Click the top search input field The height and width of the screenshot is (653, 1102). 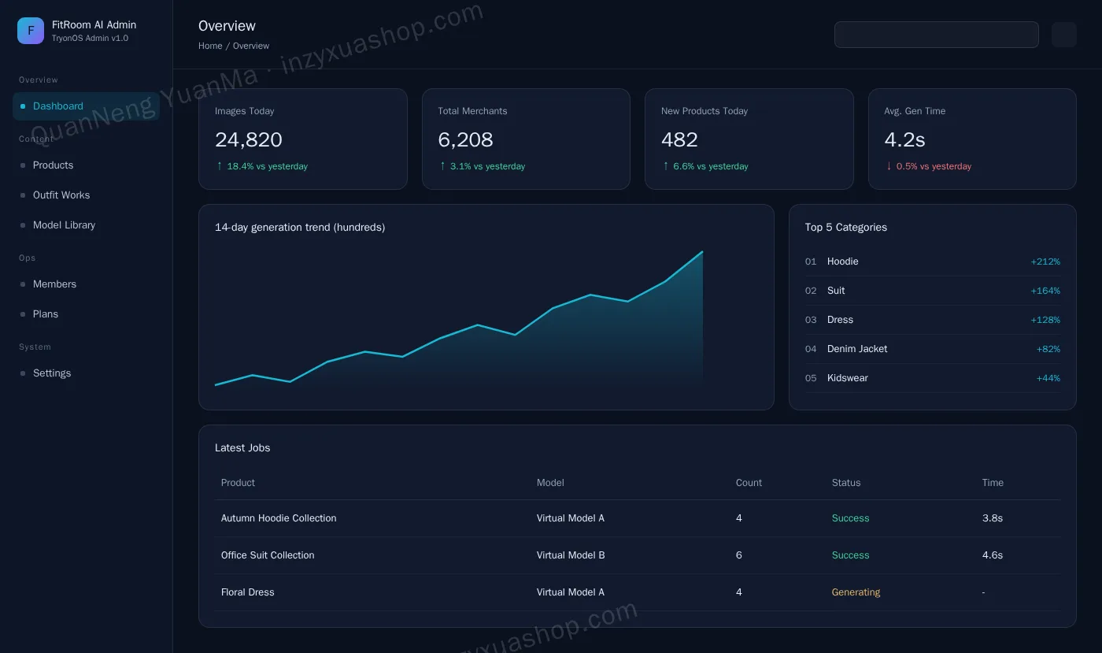(937, 35)
